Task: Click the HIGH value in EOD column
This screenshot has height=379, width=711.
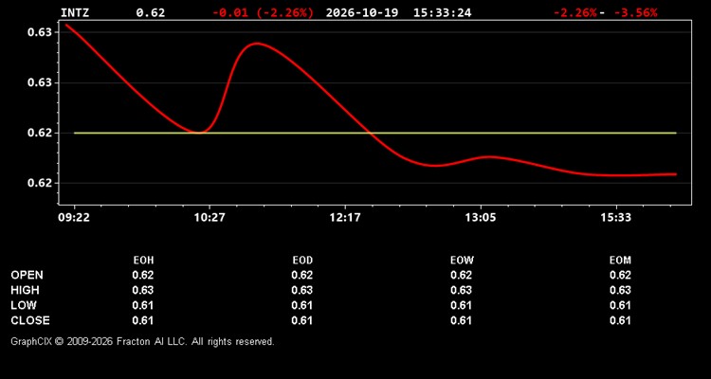Action: coord(302,290)
